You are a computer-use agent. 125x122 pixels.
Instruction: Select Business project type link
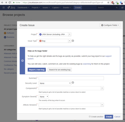point(11,37)
